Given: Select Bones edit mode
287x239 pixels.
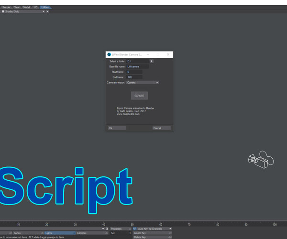Looking at the screenshot, I should coord(28,233).
